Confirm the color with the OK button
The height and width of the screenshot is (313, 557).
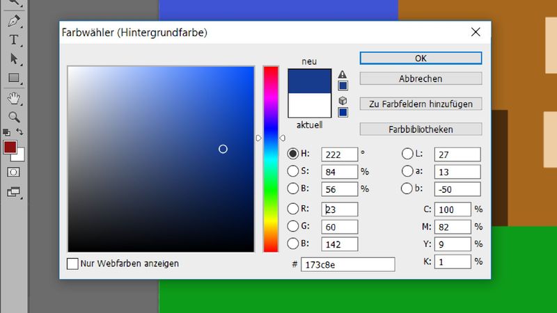point(421,58)
